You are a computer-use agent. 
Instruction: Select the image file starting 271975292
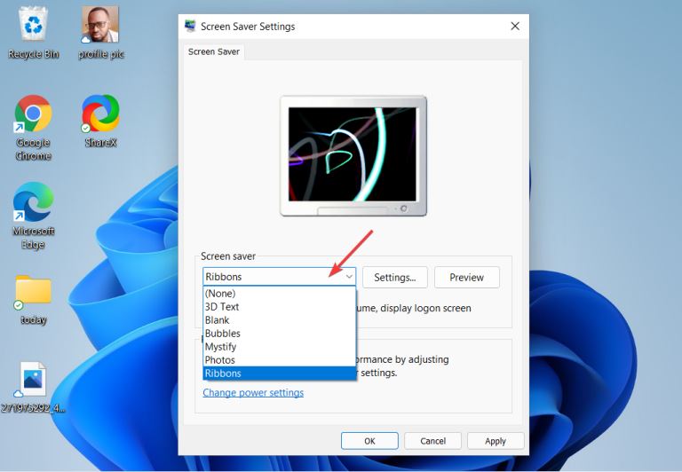[33, 388]
